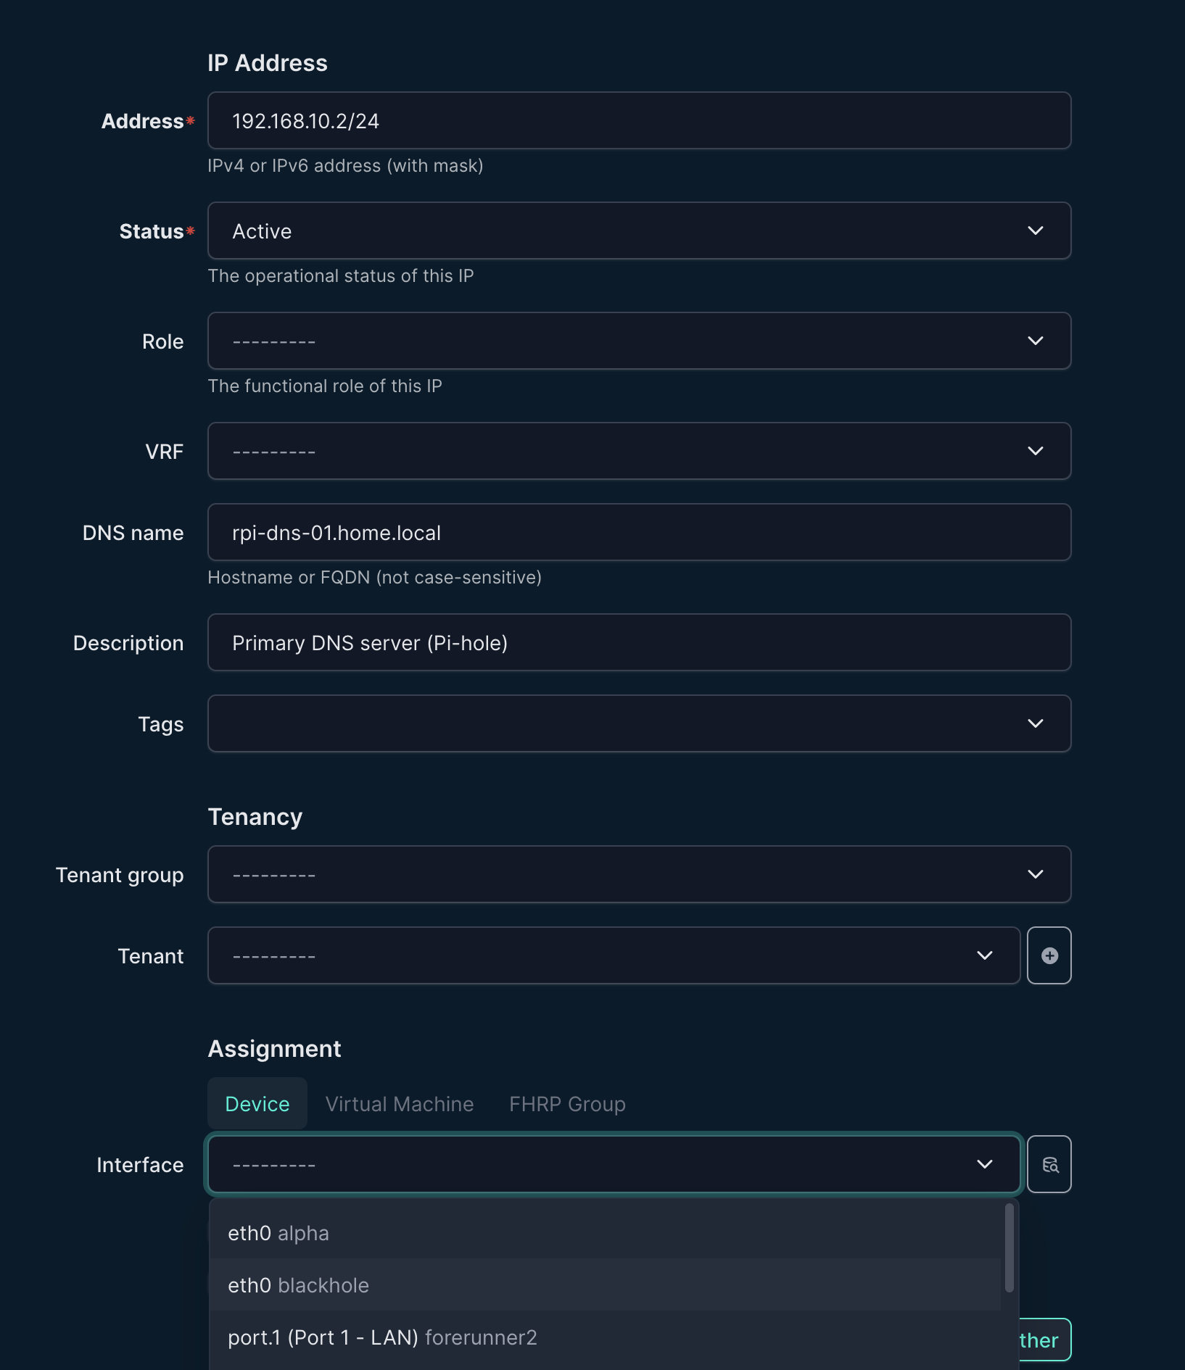Image resolution: width=1185 pixels, height=1370 pixels.
Task: Switch to the FHRP Group tab
Action: pos(567,1104)
